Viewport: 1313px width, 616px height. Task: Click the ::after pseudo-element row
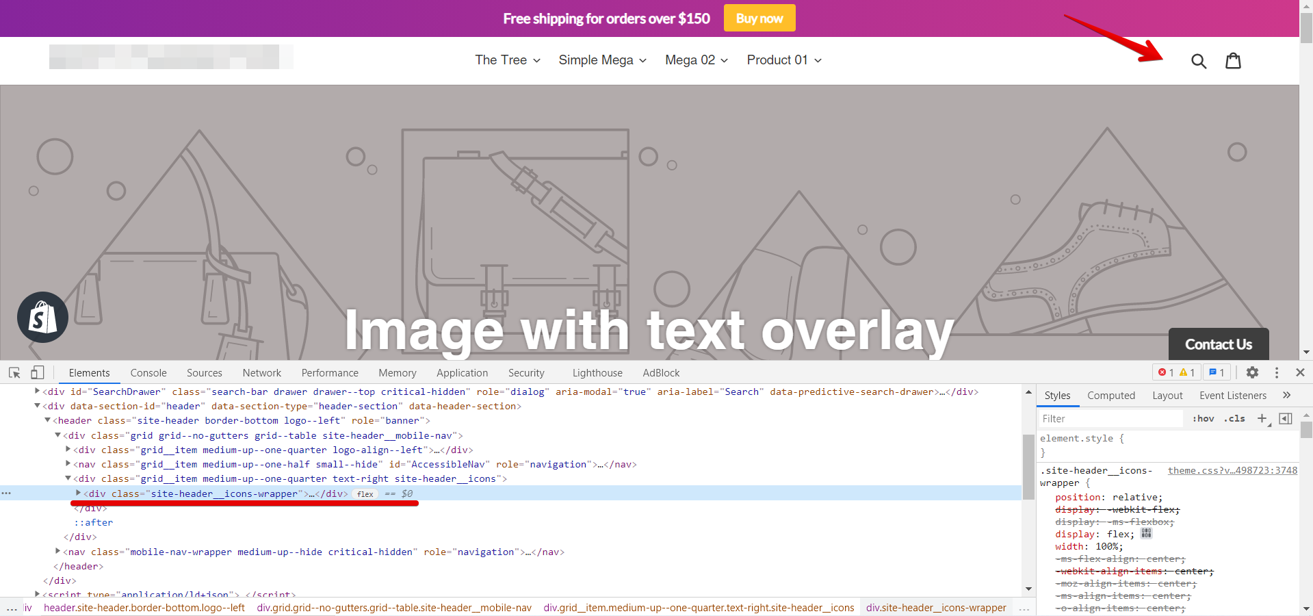(94, 522)
